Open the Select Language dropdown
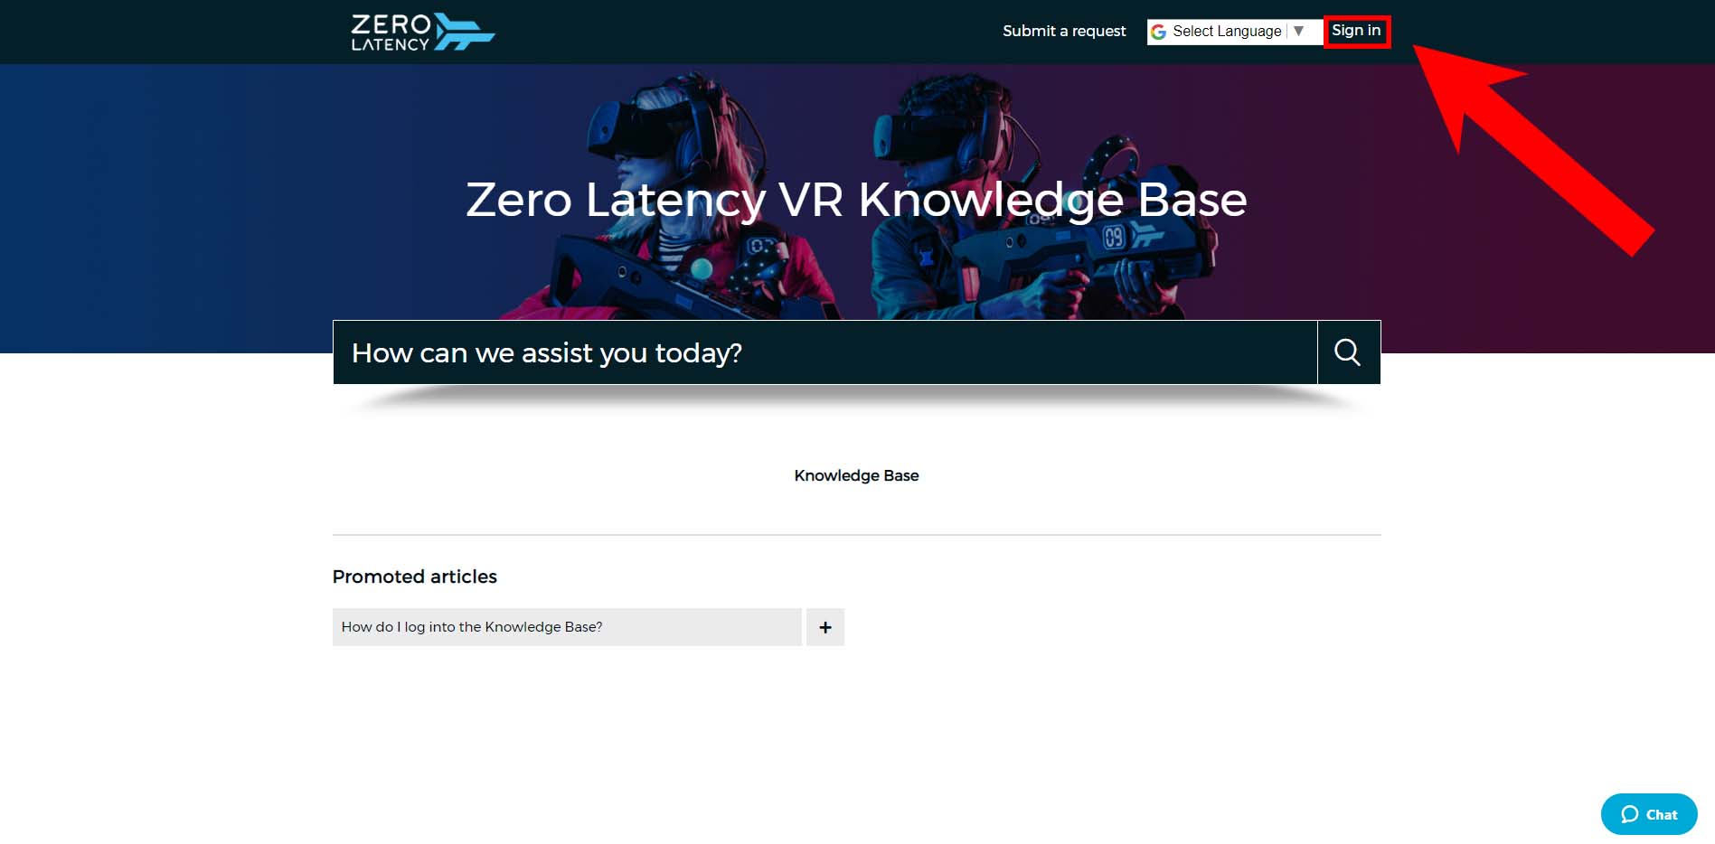 click(1234, 32)
